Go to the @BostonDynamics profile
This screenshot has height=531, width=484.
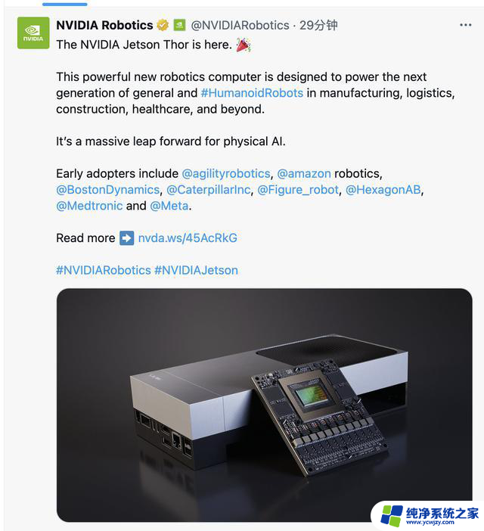pos(107,190)
